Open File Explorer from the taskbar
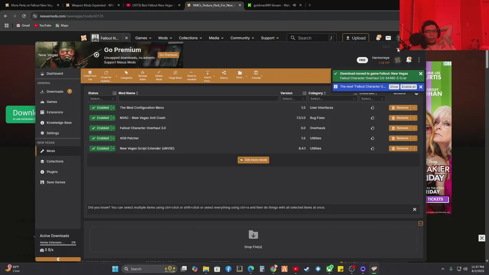This screenshot has height=275, width=489. coord(206,269)
